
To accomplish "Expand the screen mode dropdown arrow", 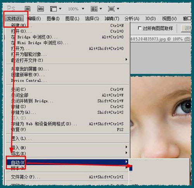I will pyautogui.click(x=118, y=9).
